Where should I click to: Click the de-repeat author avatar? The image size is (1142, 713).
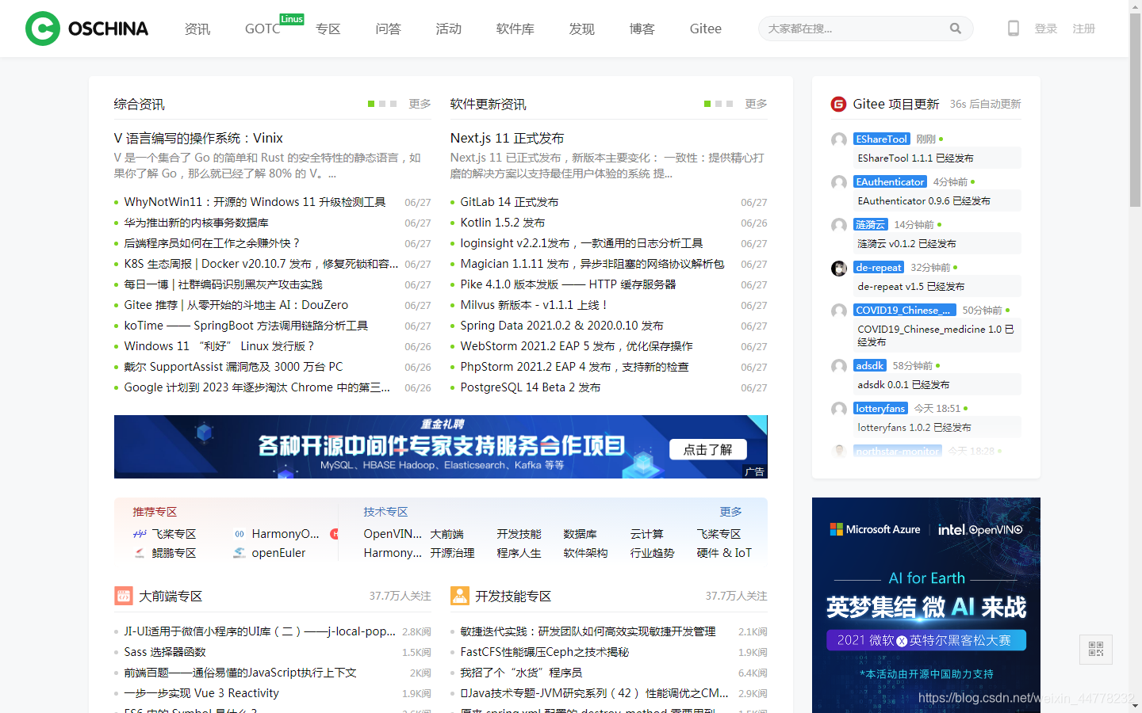coord(838,269)
